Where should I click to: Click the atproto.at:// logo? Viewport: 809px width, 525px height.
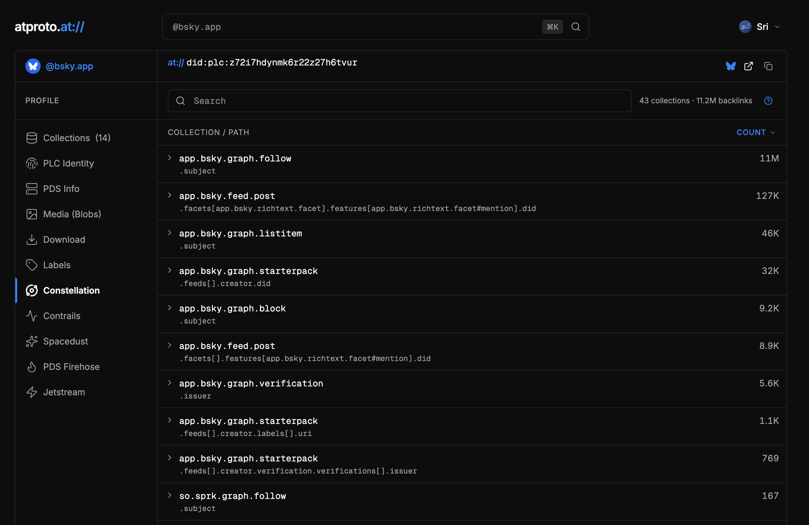pos(50,27)
